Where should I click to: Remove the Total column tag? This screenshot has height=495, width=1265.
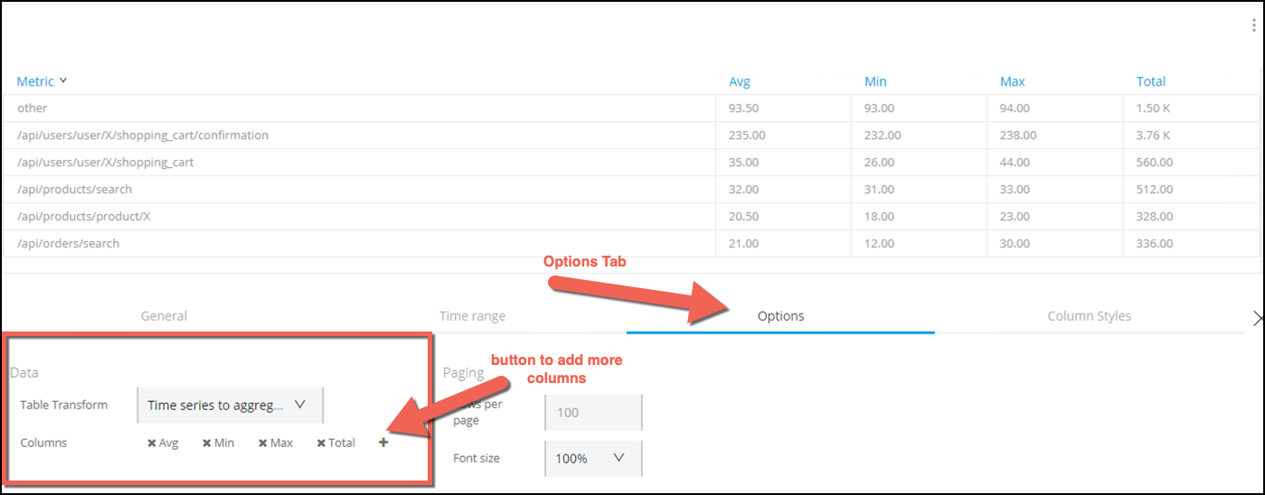[x=321, y=444]
